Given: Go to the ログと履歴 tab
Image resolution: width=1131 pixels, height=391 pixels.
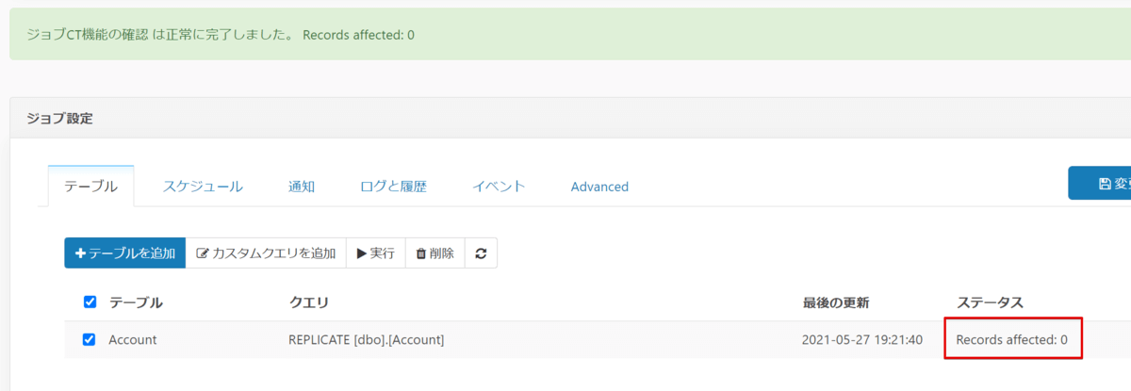Looking at the screenshot, I should [x=393, y=187].
